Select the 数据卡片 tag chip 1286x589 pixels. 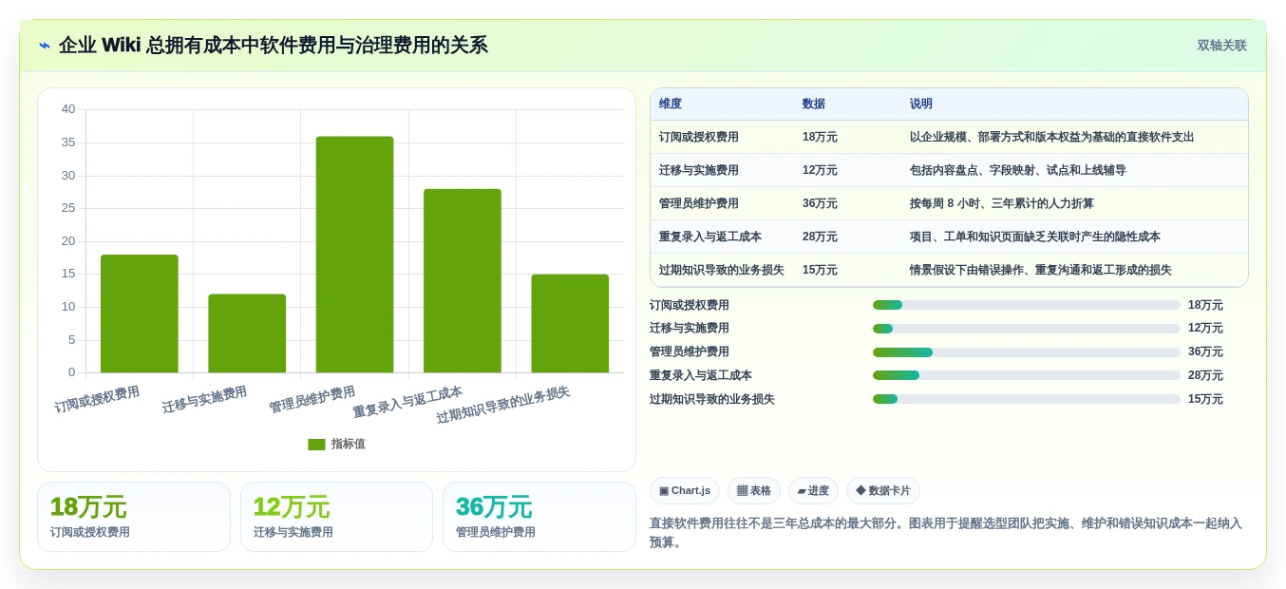(x=883, y=491)
